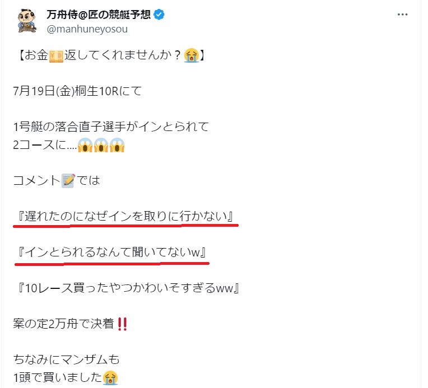
Task: Click the underlined quote インとられるなんて
Action: pyautogui.click(x=112, y=252)
